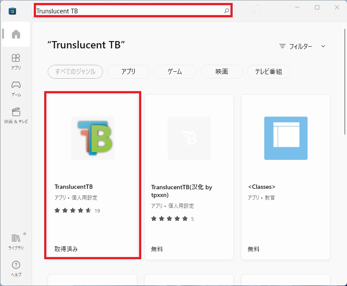Click the search magnifier icon
This screenshot has width=347, height=286.
coord(227,11)
